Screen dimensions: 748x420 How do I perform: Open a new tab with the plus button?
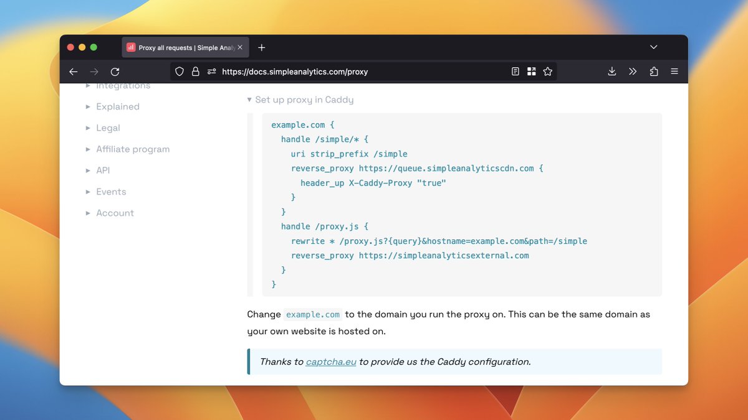pos(262,47)
